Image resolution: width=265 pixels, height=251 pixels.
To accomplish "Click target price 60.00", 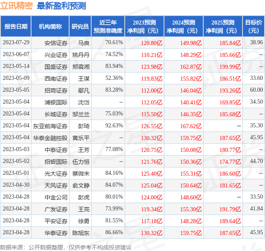I will (256, 90).
